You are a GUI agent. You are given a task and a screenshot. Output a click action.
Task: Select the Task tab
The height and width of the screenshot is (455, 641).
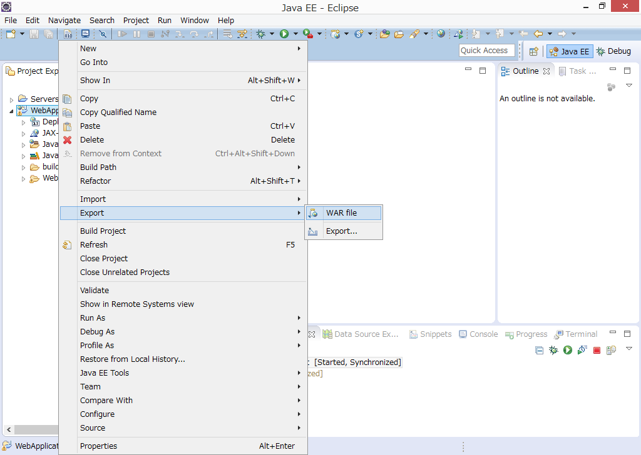(577, 71)
